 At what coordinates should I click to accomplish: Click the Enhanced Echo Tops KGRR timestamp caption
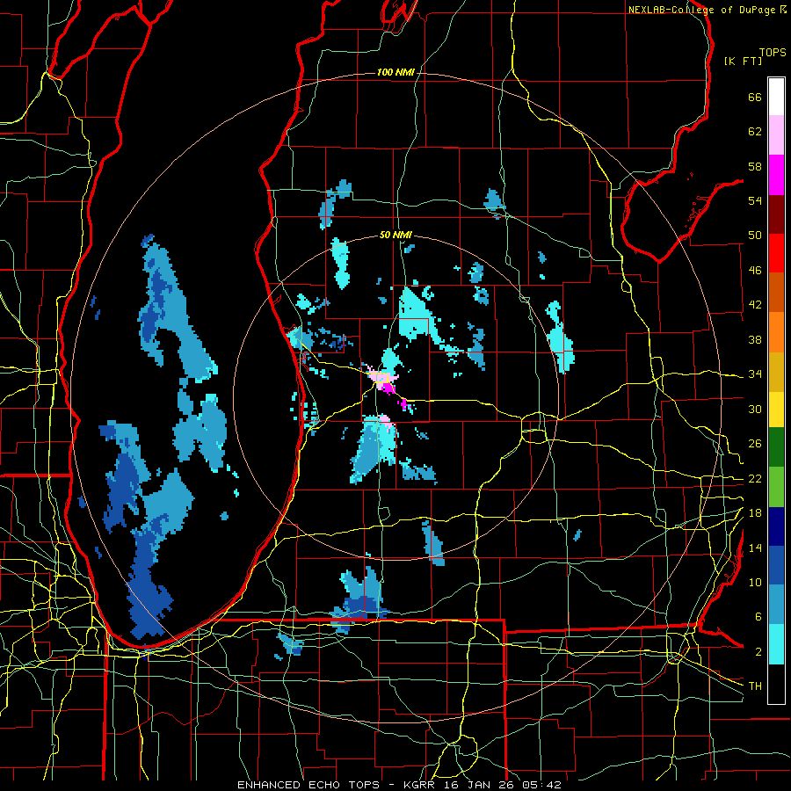click(399, 785)
